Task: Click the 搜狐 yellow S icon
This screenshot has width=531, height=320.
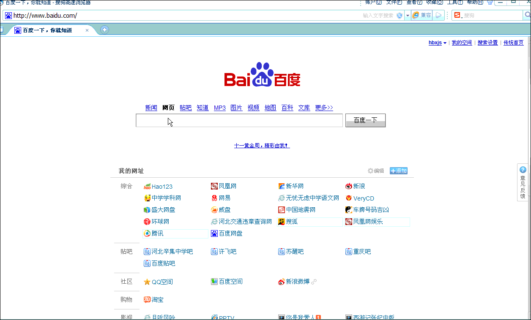Action: click(282, 222)
